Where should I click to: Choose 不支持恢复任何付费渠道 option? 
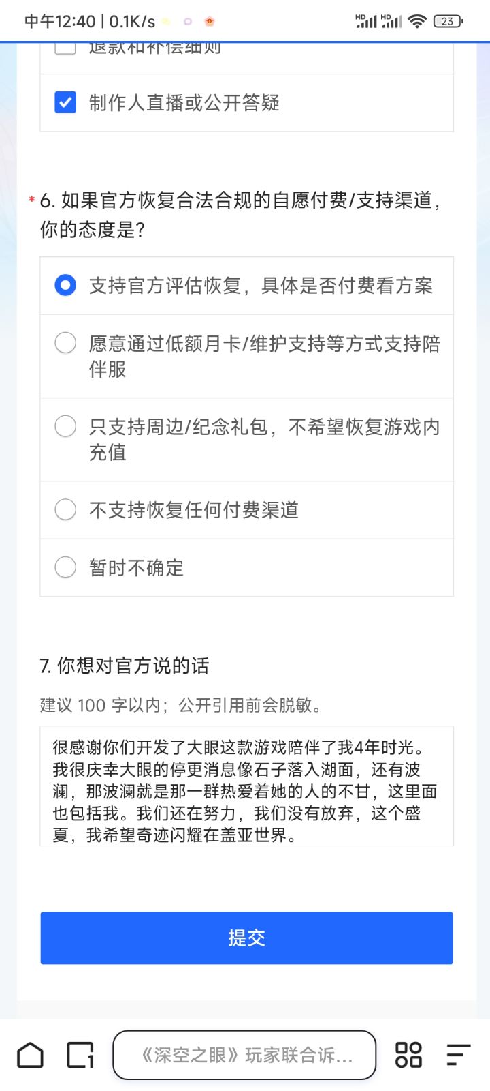[x=65, y=509]
